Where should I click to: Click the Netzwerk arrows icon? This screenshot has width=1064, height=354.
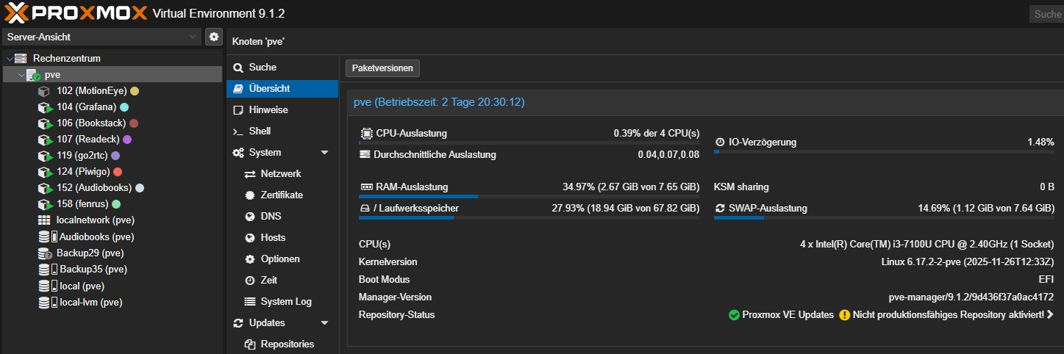(249, 174)
